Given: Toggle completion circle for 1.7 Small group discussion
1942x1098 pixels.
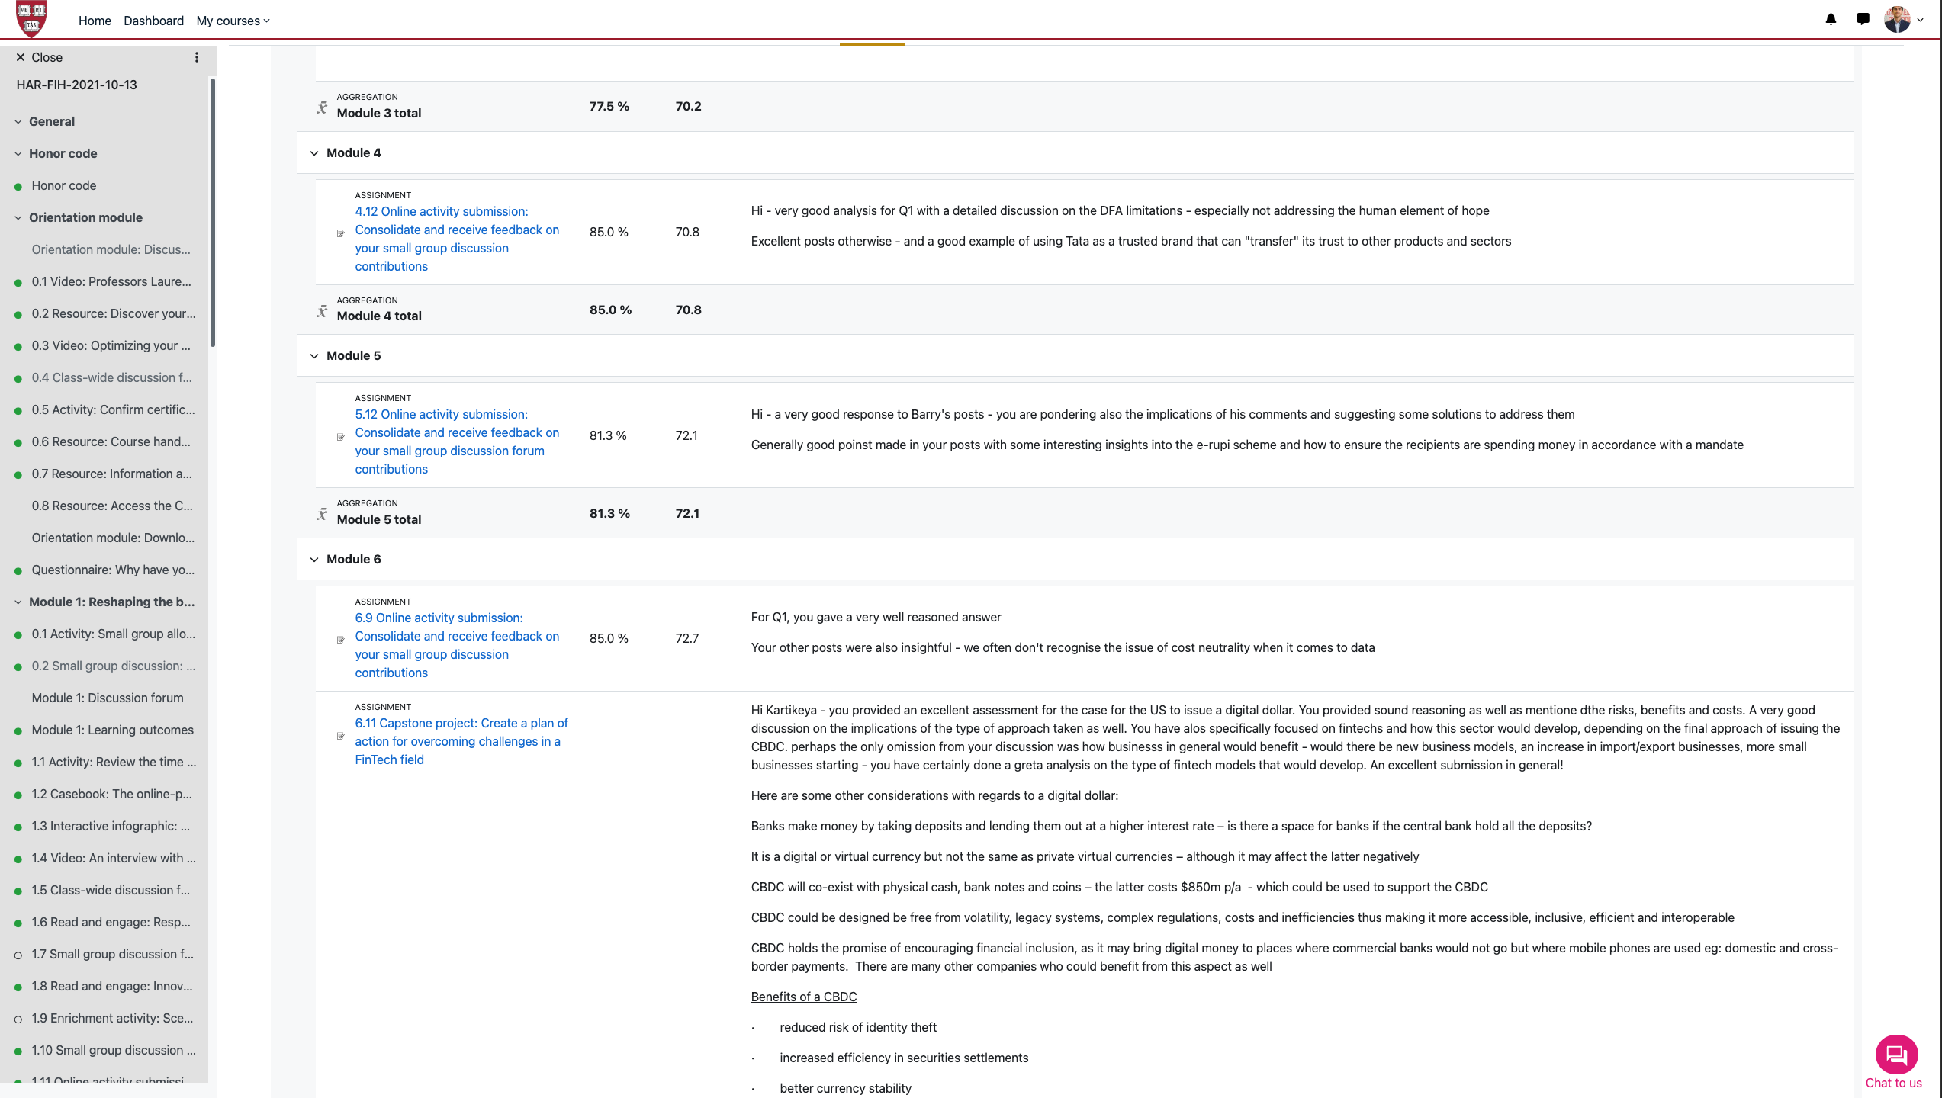Looking at the screenshot, I should tap(18, 954).
